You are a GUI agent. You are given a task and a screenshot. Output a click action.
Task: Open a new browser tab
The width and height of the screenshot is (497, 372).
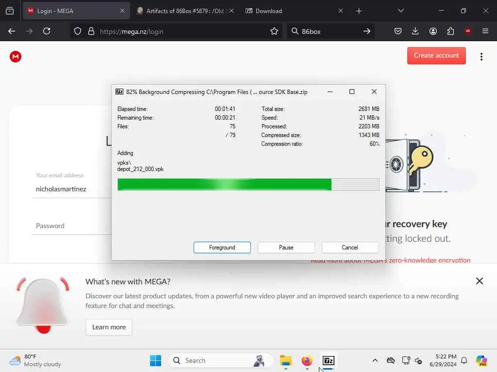(x=359, y=11)
